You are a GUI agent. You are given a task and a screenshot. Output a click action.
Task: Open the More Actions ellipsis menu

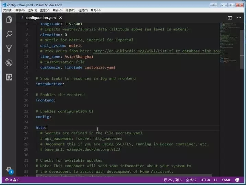coord(239,18)
